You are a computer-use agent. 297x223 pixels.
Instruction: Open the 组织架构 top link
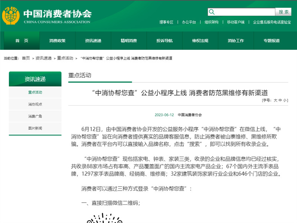tap(211, 22)
